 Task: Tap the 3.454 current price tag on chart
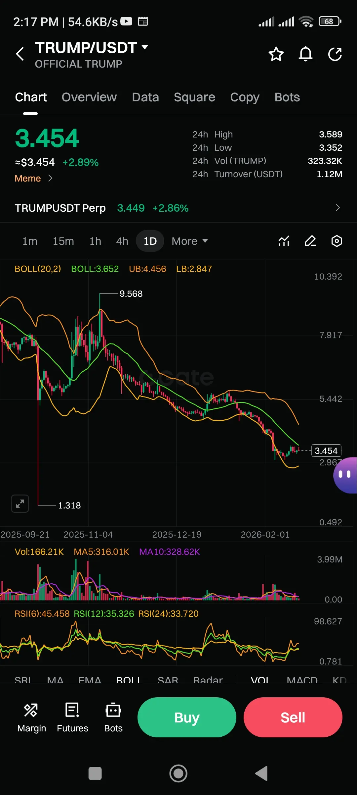click(x=326, y=450)
